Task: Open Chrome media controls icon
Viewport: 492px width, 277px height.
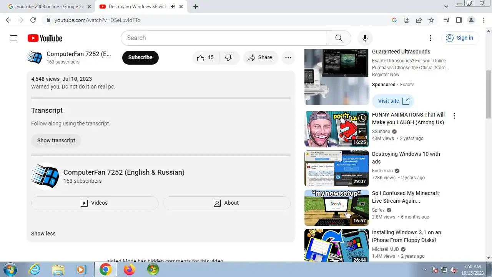Action: (x=446, y=20)
